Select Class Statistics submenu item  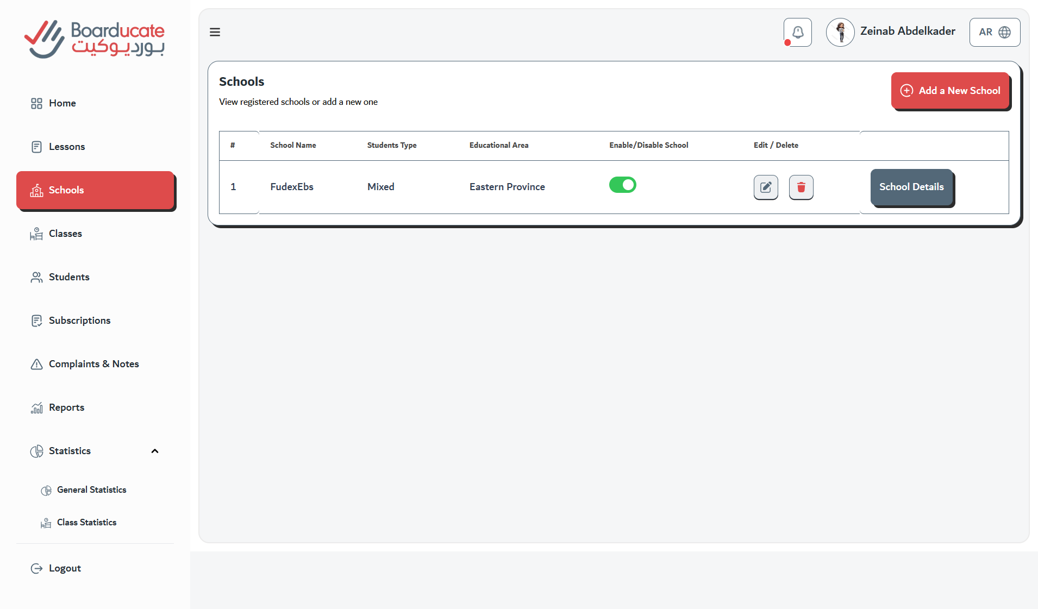(x=86, y=523)
